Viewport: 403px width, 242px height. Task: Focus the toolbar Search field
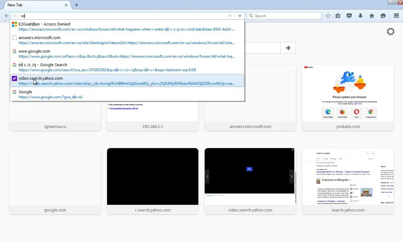[x=284, y=16]
